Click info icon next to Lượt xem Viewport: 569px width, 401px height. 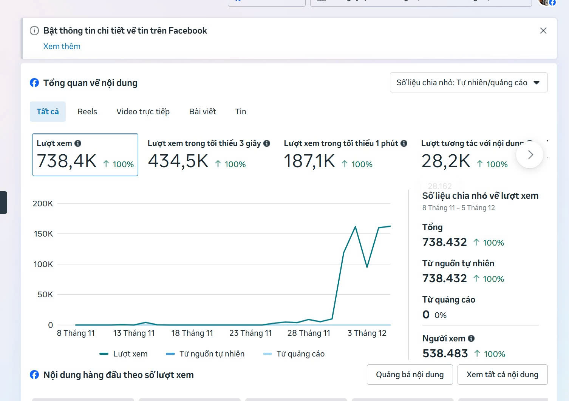tap(78, 143)
